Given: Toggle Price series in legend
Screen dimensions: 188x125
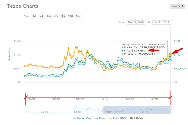Looking at the screenshot, I should [x=100, y=118].
